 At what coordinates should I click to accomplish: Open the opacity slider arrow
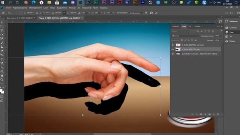[x=221, y=36]
